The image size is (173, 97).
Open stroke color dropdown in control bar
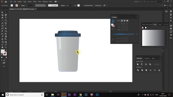pos(19,5)
